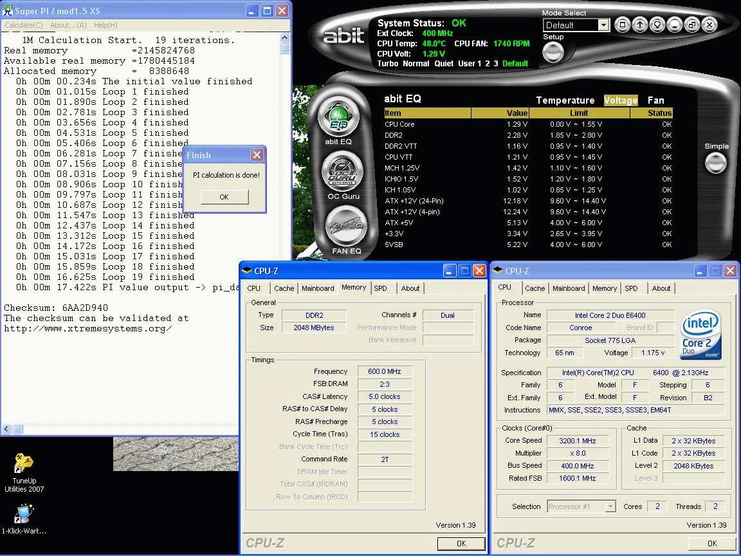Click the Checksum: 6AA2D940 line

[x=56, y=308]
